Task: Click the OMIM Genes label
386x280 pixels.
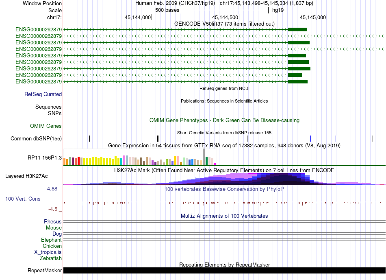Action: click(46, 126)
